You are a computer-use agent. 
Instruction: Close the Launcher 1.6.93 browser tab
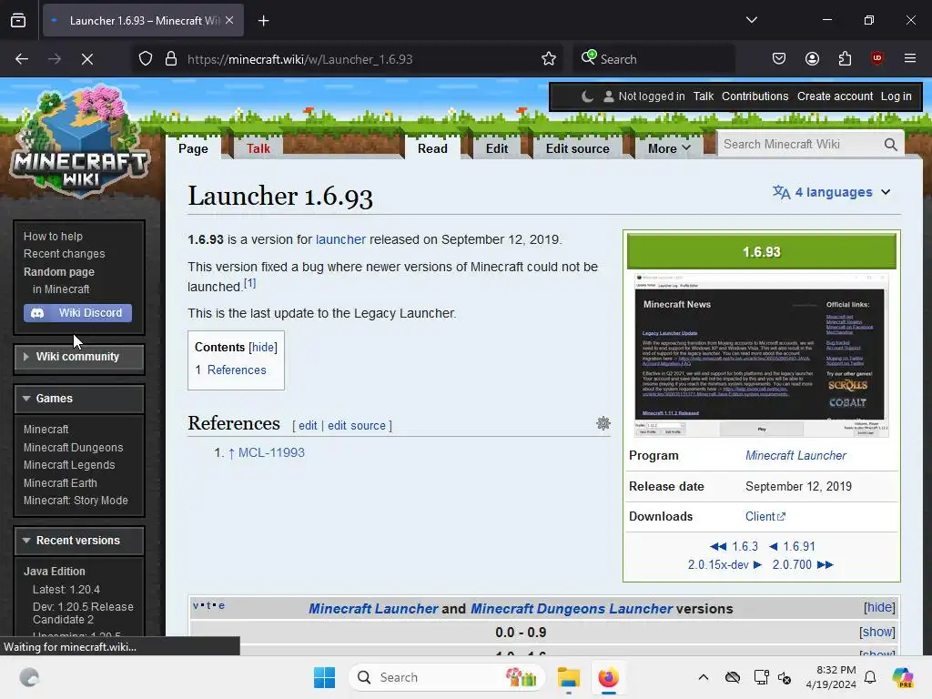pyautogui.click(x=229, y=20)
